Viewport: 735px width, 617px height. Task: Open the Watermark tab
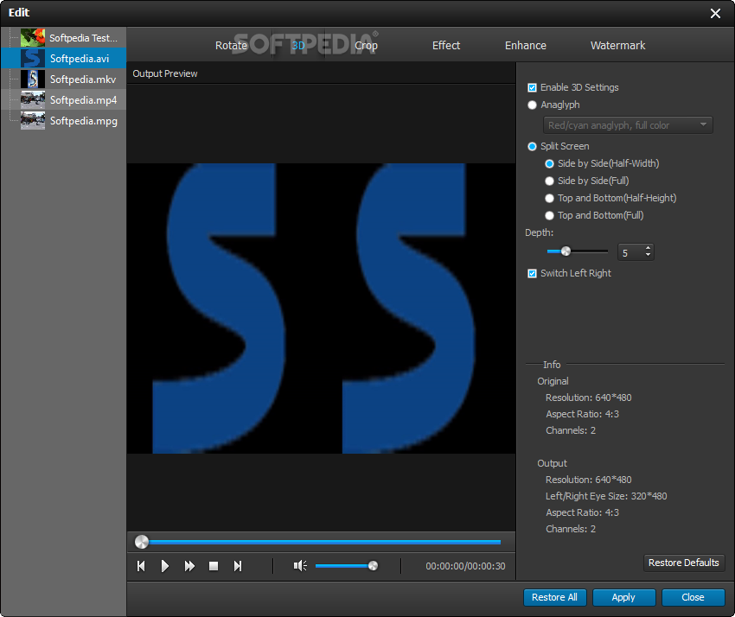pyautogui.click(x=617, y=45)
